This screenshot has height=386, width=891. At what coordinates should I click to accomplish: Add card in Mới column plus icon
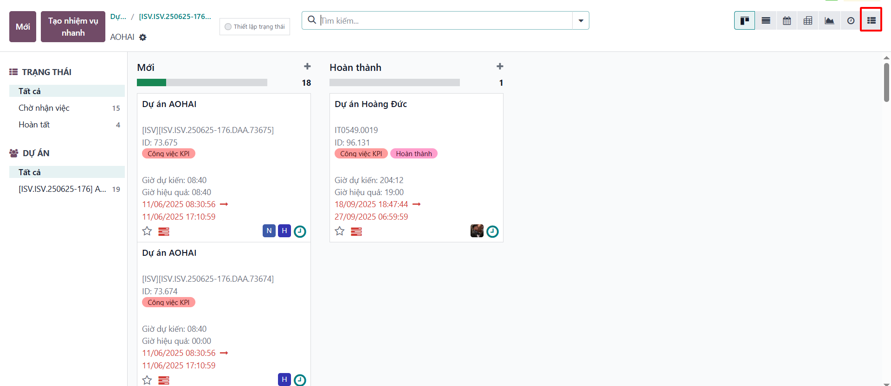point(307,67)
